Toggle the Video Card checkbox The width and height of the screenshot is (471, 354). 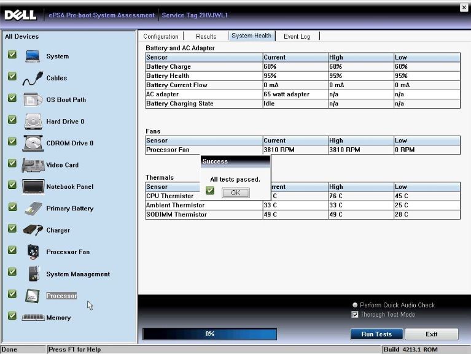click(x=12, y=163)
